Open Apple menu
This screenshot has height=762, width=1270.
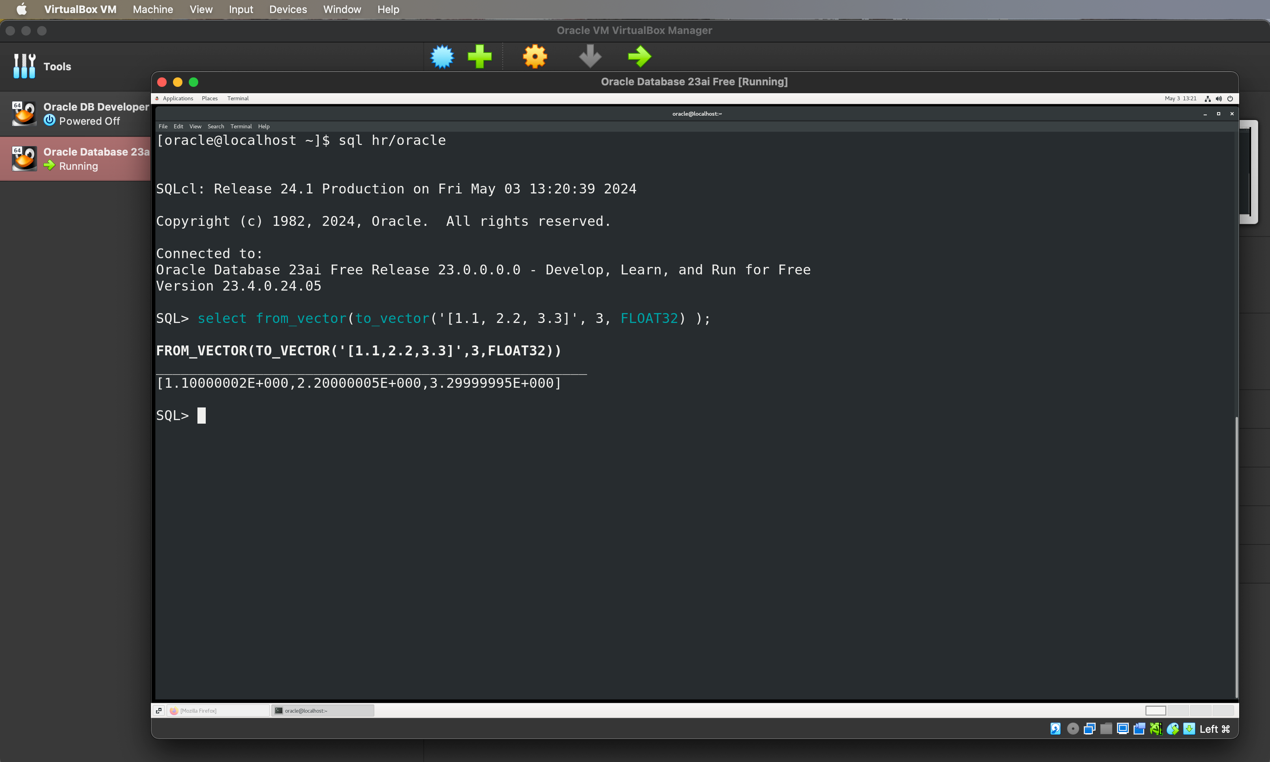tap(21, 9)
